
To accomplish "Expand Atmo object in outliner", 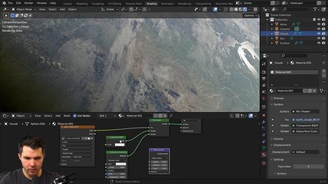I will pyautogui.click(x=272, y=24).
